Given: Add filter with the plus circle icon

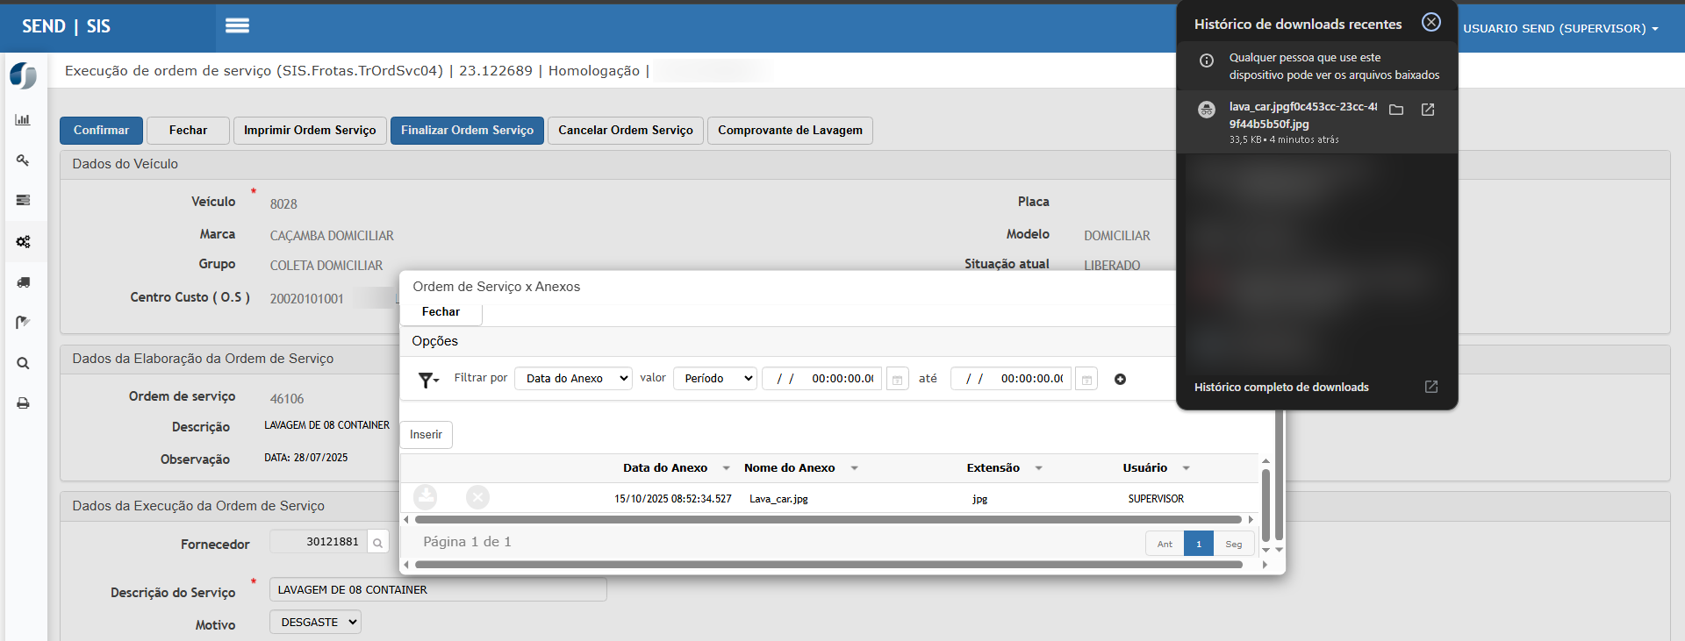Looking at the screenshot, I should pyautogui.click(x=1120, y=379).
